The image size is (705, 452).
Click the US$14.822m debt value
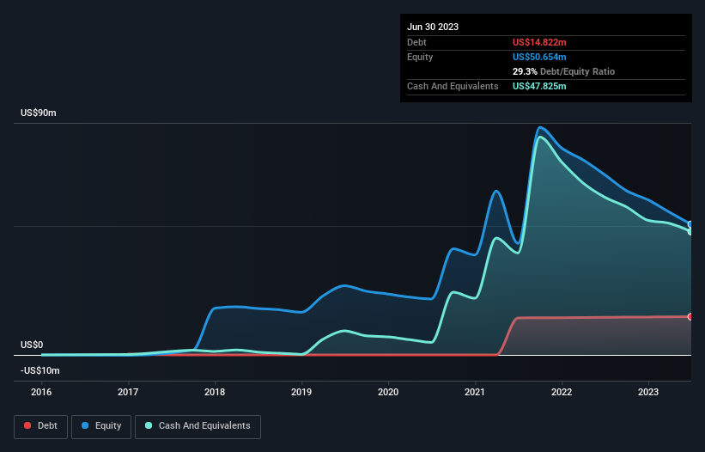[x=539, y=42]
